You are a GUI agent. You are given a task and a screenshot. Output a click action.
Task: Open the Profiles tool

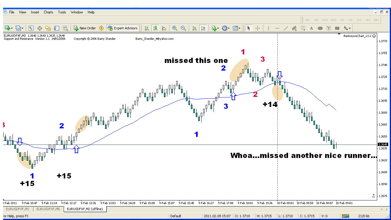[x=18, y=28]
